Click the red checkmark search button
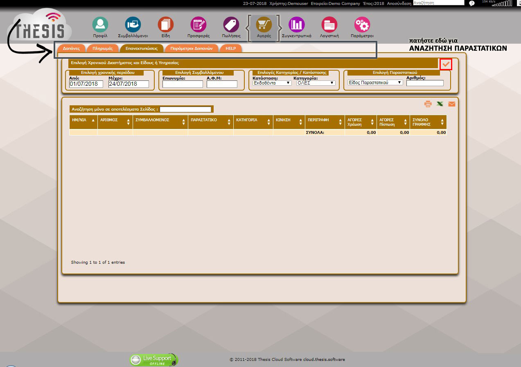The width and height of the screenshot is (521, 367). pos(446,65)
